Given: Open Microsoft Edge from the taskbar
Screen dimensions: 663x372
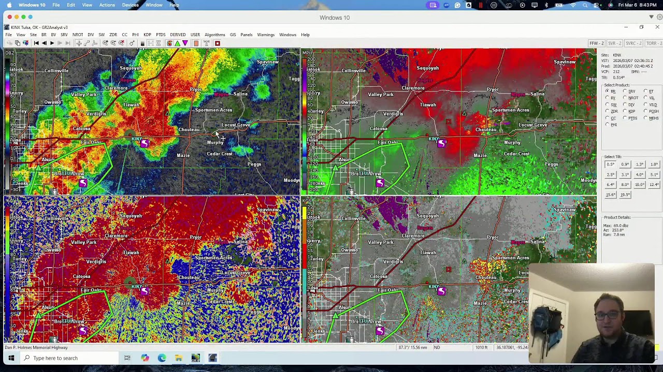Looking at the screenshot, I should [x=162, y=358].
